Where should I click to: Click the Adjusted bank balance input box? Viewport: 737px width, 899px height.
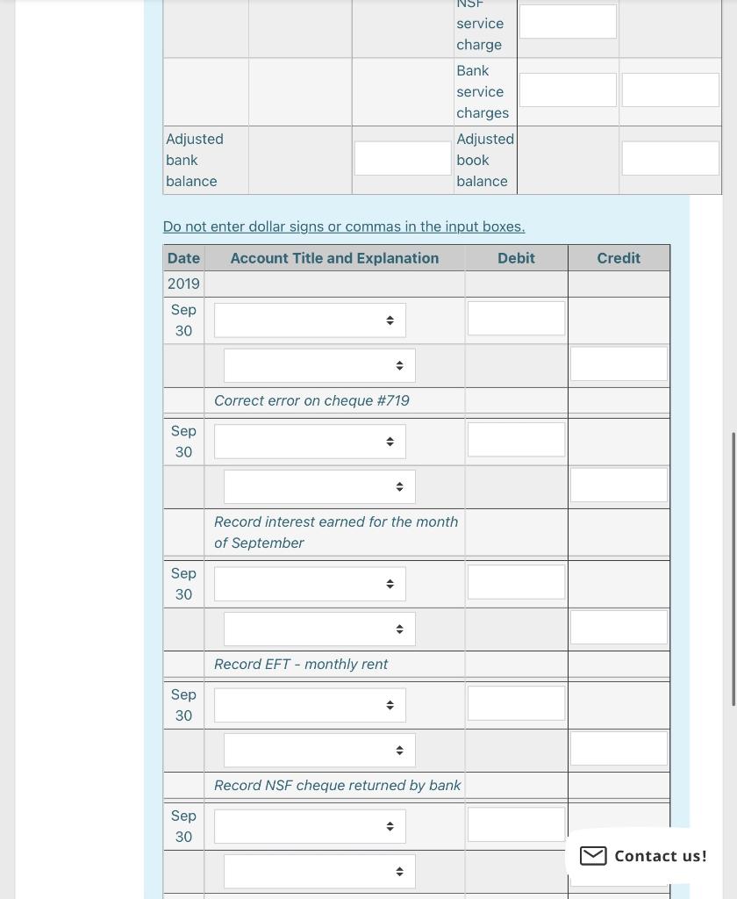click(x=402, y=158)
